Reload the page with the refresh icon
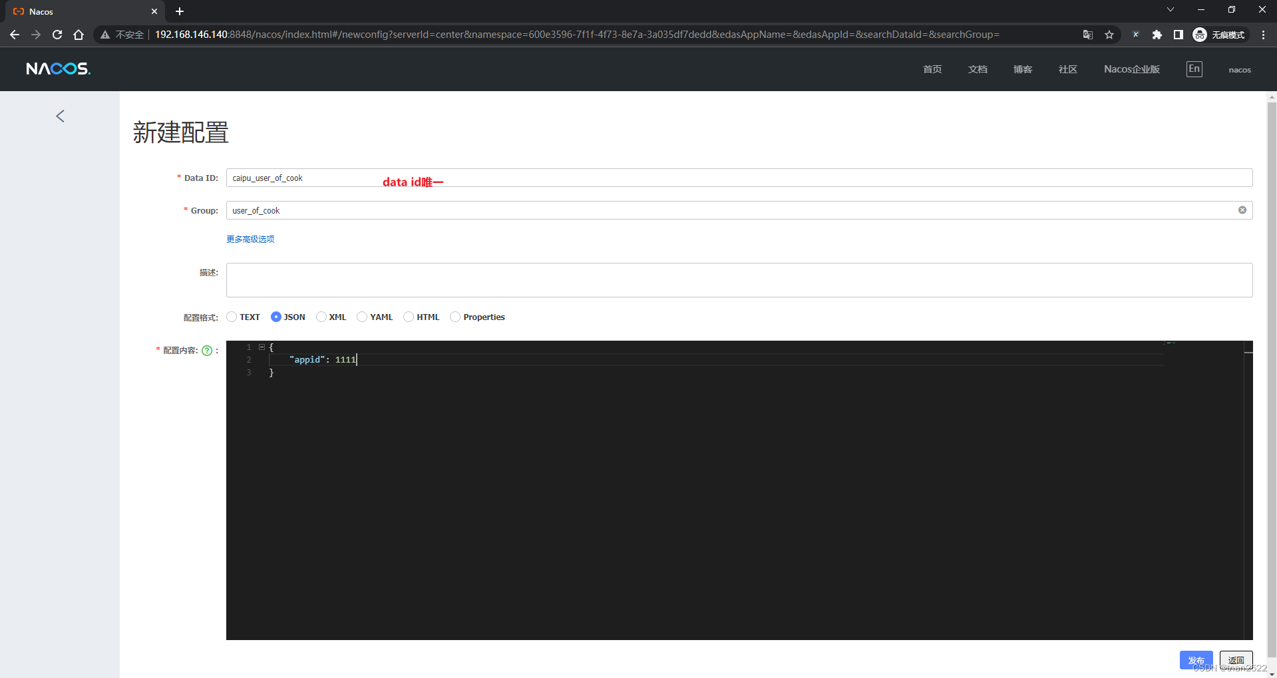The image size is (1277, 678). pos(57,35)
